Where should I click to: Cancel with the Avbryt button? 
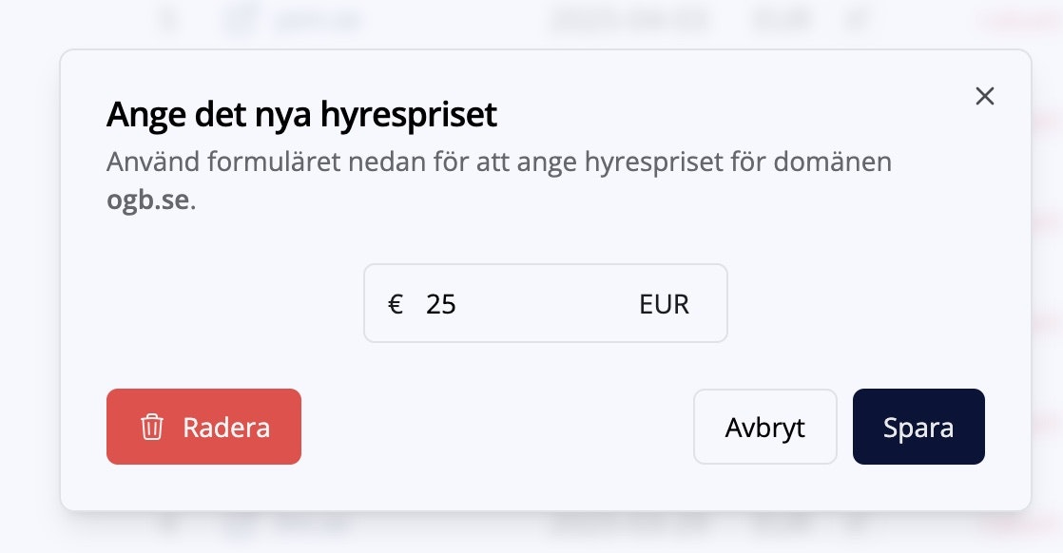[x=764, y=427]
